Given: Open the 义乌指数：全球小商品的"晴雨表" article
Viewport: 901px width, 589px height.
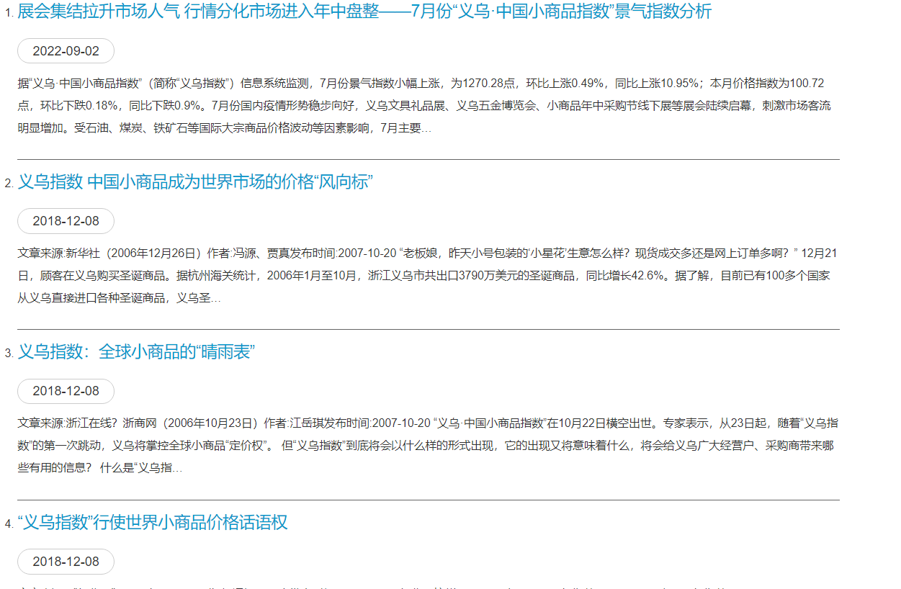Looking at the screenshot, I should [x=136, y=352].
